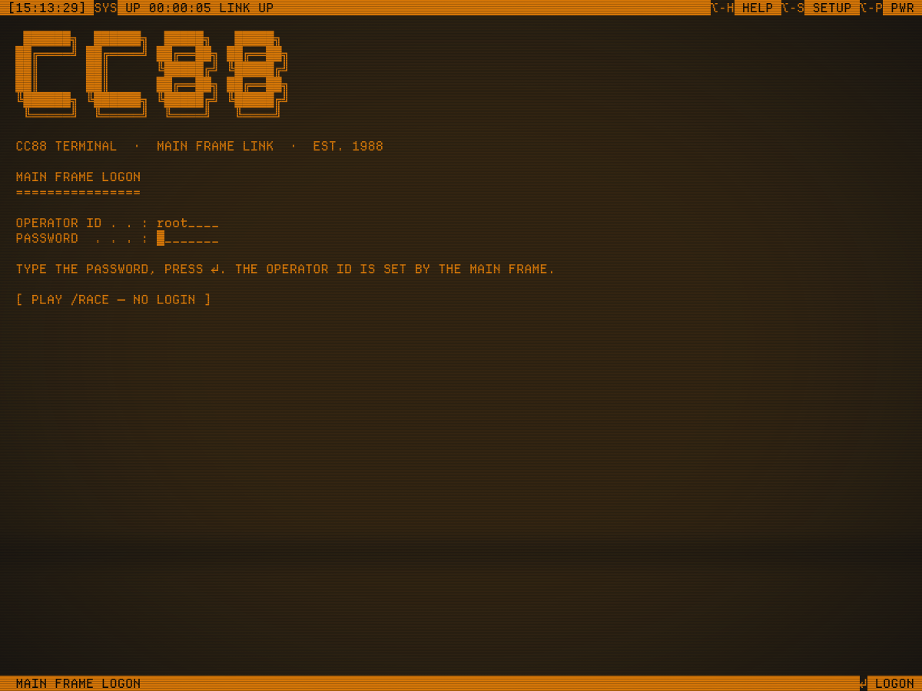922x691 pixels.
Task: Click the UP 00:00:05 uptime text
Action: tap(168, 8)
